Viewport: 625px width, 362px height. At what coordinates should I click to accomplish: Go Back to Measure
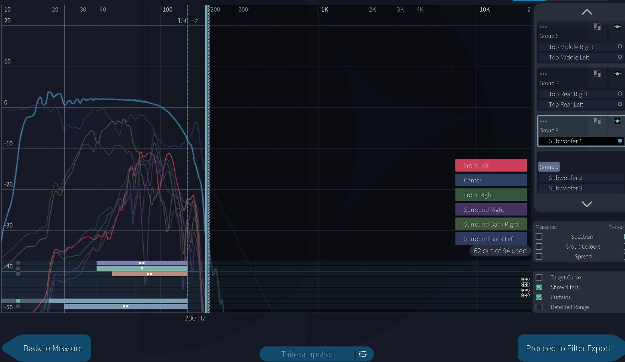52,348
